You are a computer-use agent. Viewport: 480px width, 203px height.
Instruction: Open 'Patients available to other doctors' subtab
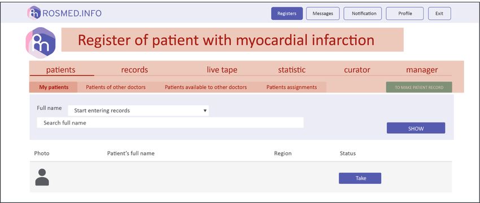206,87
